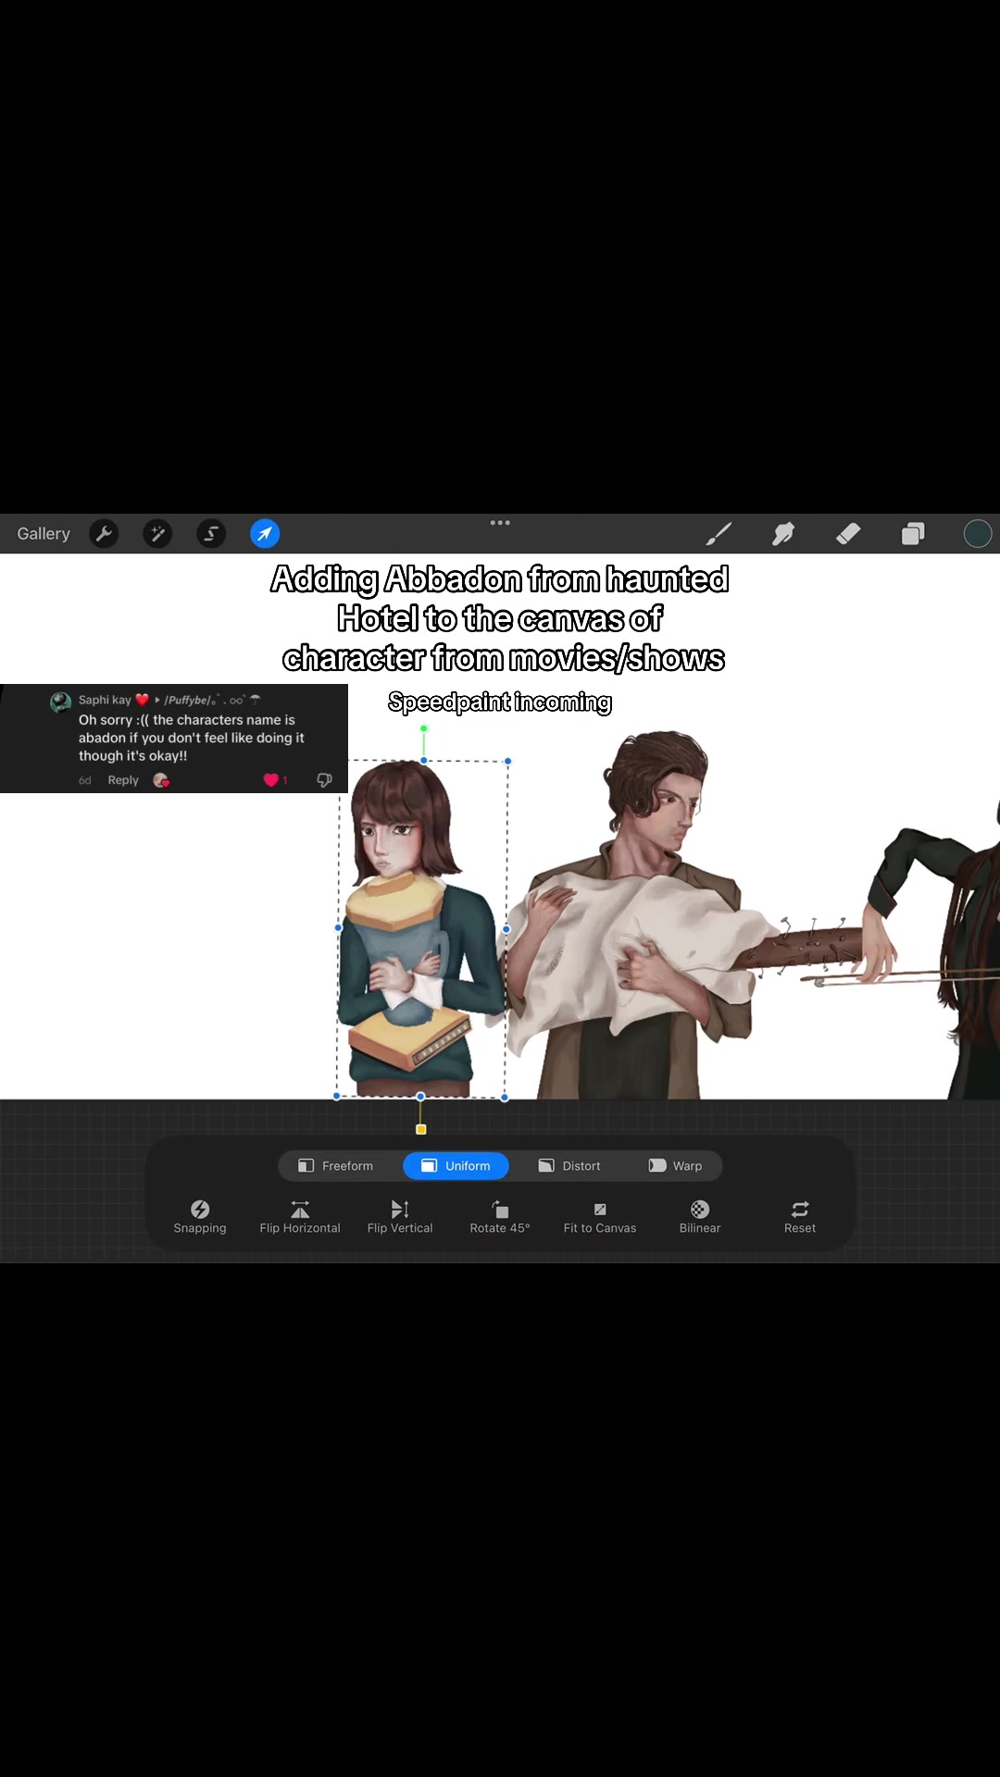Viewport: 1000px width, 1777px height.
Task: Rotate selection by 45 degrees
Action: click(x=500, y=1217)
